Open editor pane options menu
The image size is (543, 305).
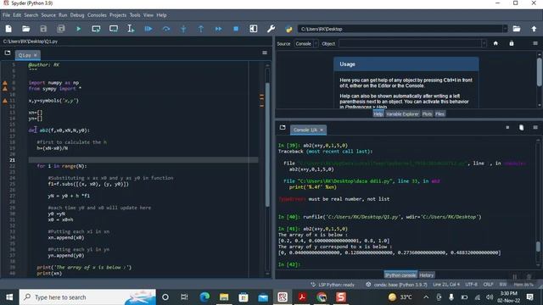(x=265, y=53)
